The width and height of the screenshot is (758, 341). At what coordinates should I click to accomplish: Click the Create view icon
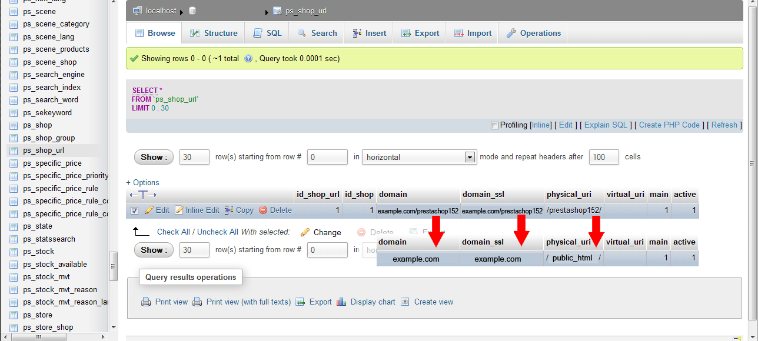pos(405,302)
